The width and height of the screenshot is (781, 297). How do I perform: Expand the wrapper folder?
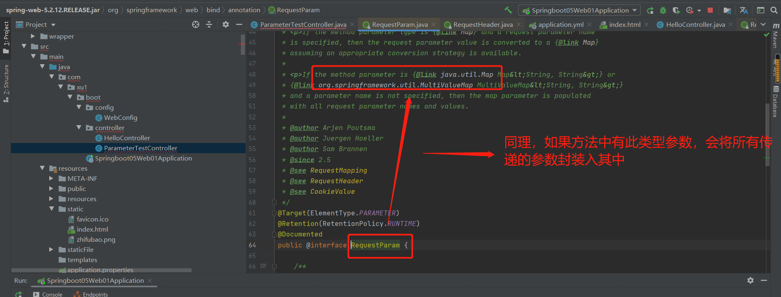(x=33, y=36)
